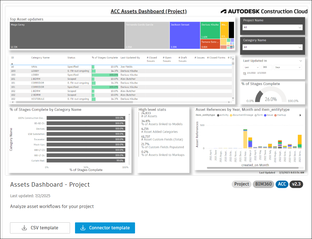
Task: Sort by Last Updated By header
Action: 130,58
